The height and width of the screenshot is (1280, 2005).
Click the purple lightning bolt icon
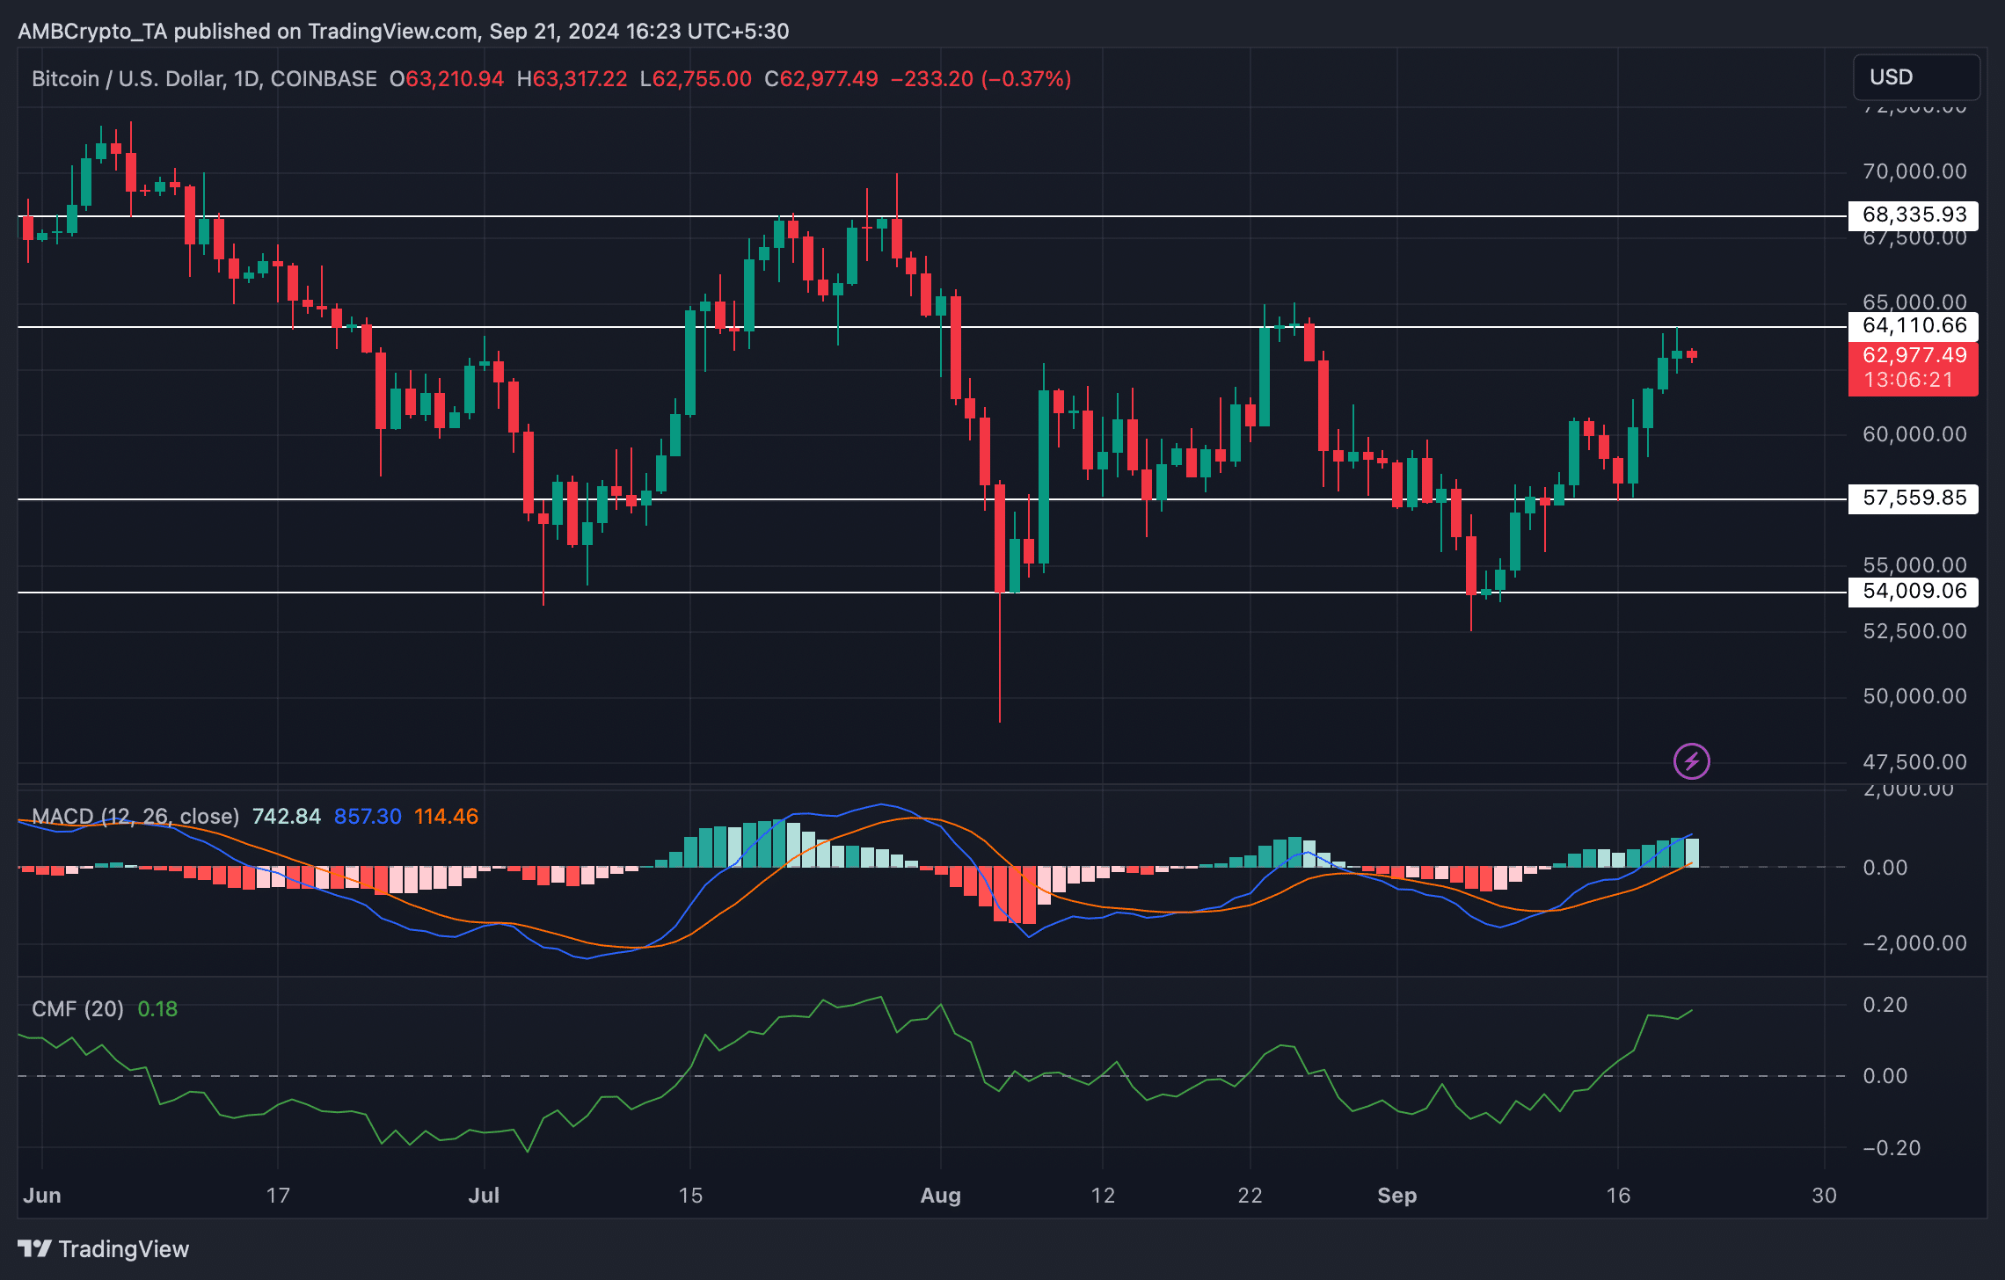click(1691, 761)
